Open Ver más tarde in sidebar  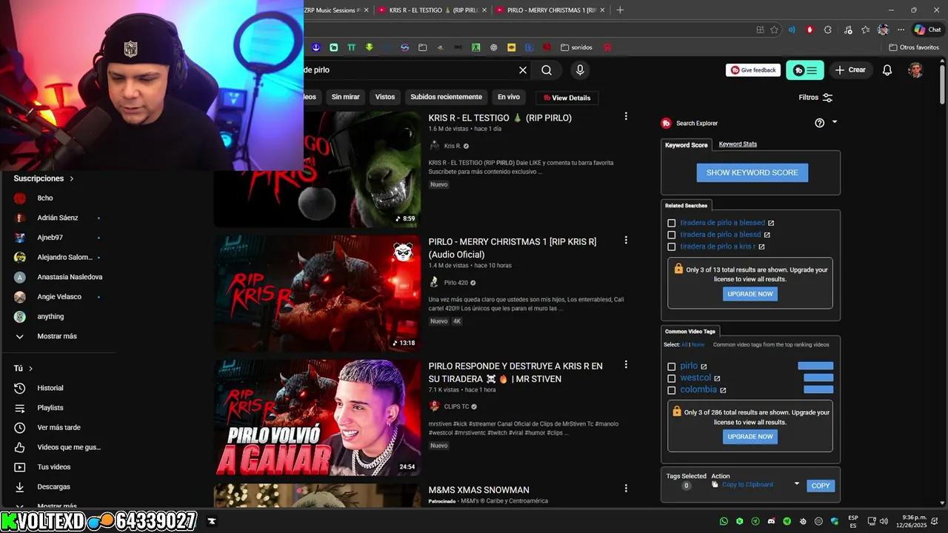pos(59,427)
